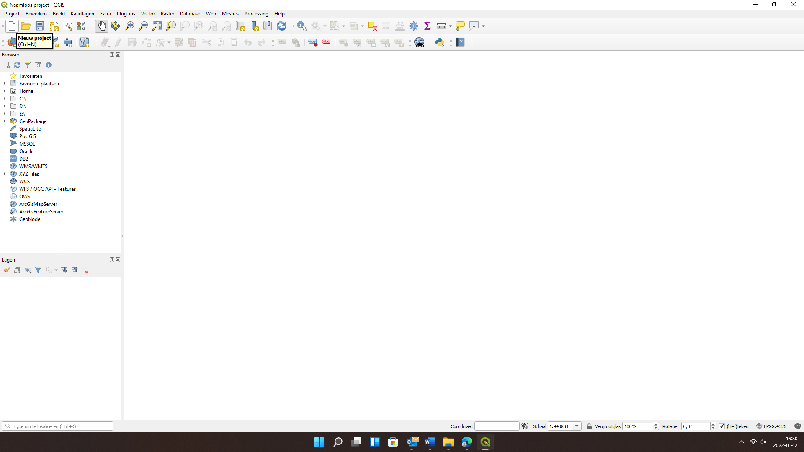Expand the XYZ Tiles tree item

coord(5,174)
